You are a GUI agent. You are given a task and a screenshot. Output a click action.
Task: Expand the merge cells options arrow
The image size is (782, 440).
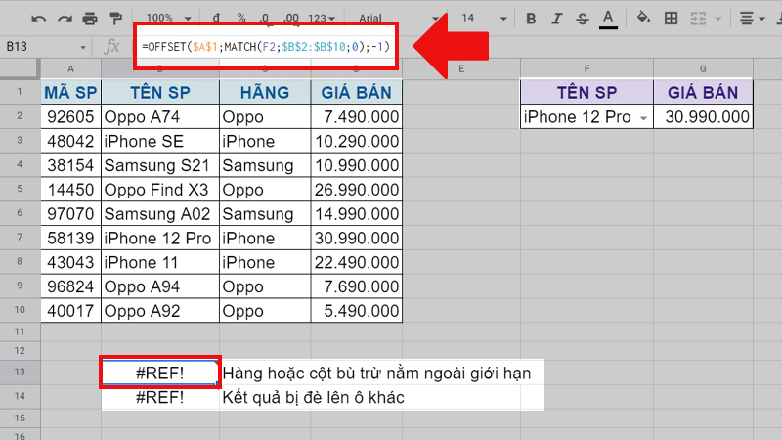[718, 19]
